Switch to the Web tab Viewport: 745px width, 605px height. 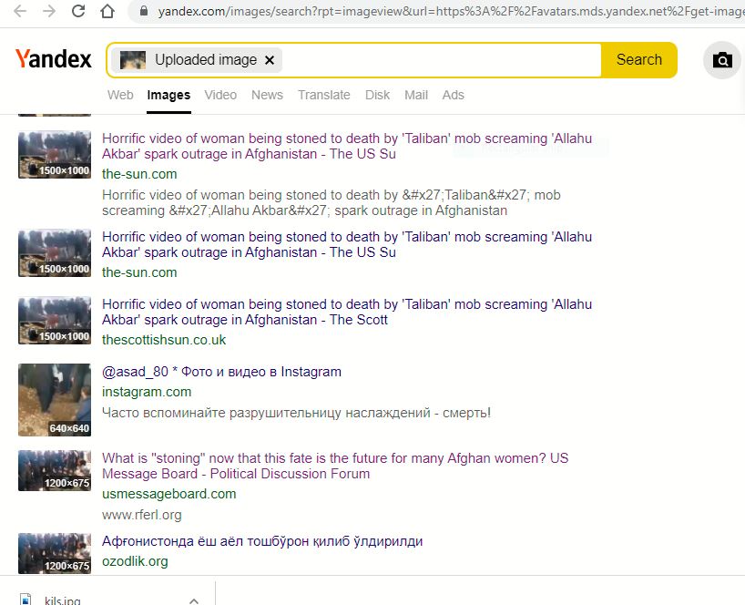(x=120, y=95)
